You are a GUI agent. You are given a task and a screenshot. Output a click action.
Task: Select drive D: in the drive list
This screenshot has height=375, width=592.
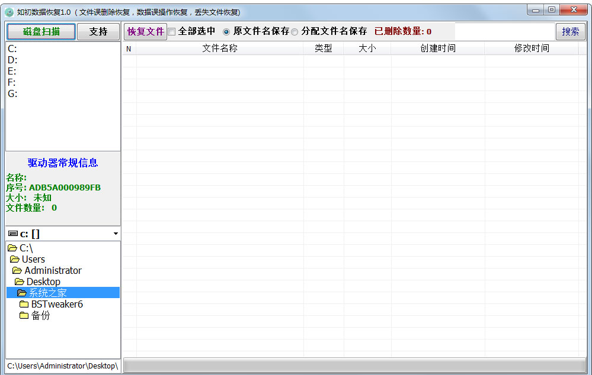pyautogui.click(x=12, y=60)
